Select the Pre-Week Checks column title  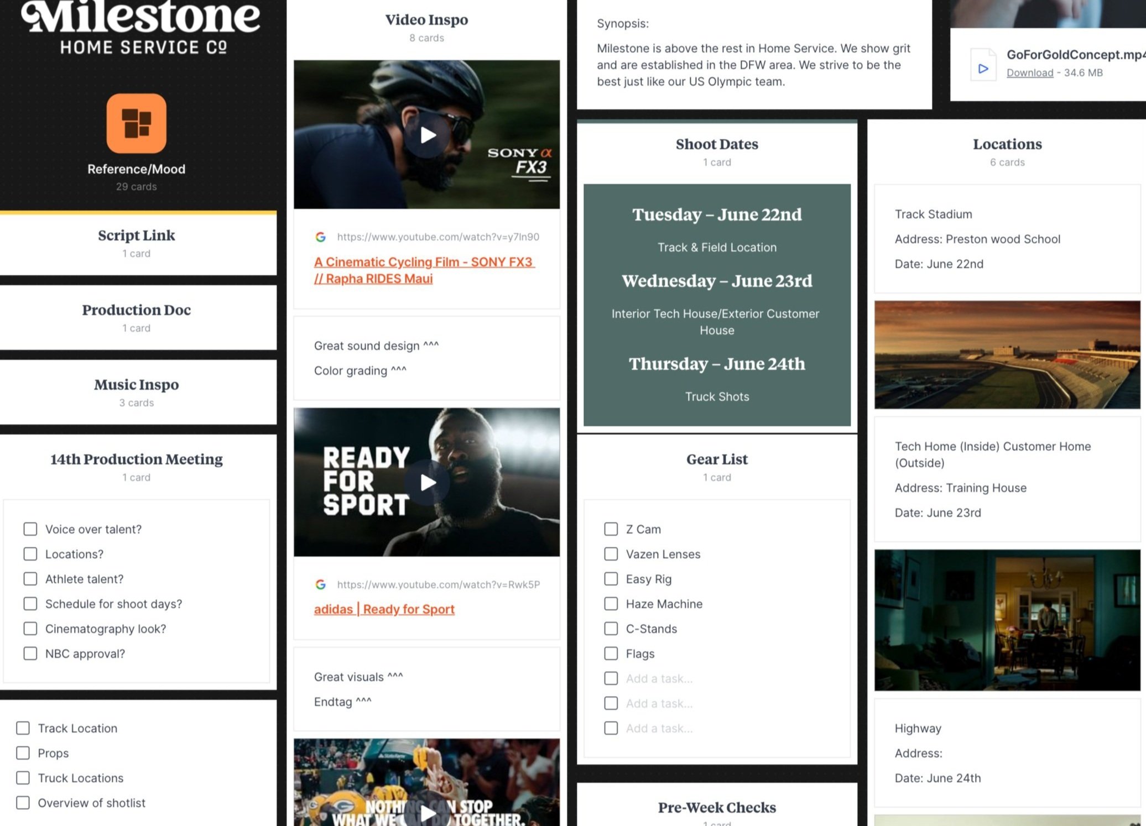(717, 807)
